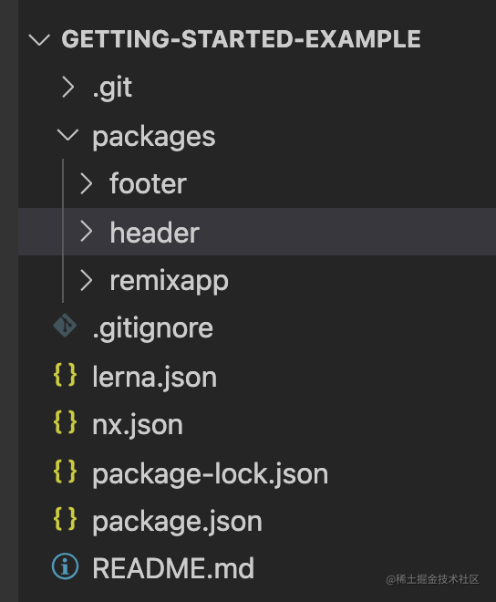This screenshot has height=602, width=496.
Task: Expand the header folder arrow
Action: pos(86,232)
